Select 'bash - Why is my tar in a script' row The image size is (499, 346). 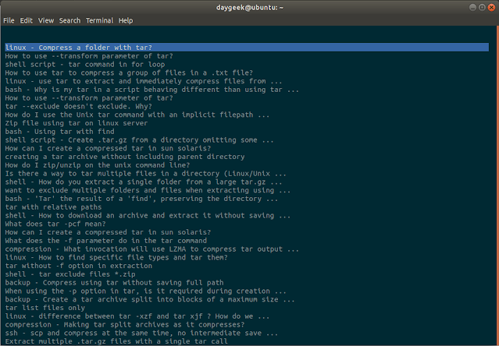pyautogui.click(x=151, y=90)
